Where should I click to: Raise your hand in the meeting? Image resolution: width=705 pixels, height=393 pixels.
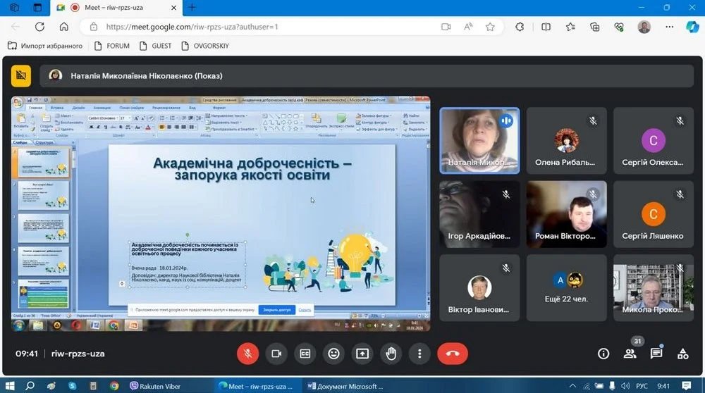[391, 354]
